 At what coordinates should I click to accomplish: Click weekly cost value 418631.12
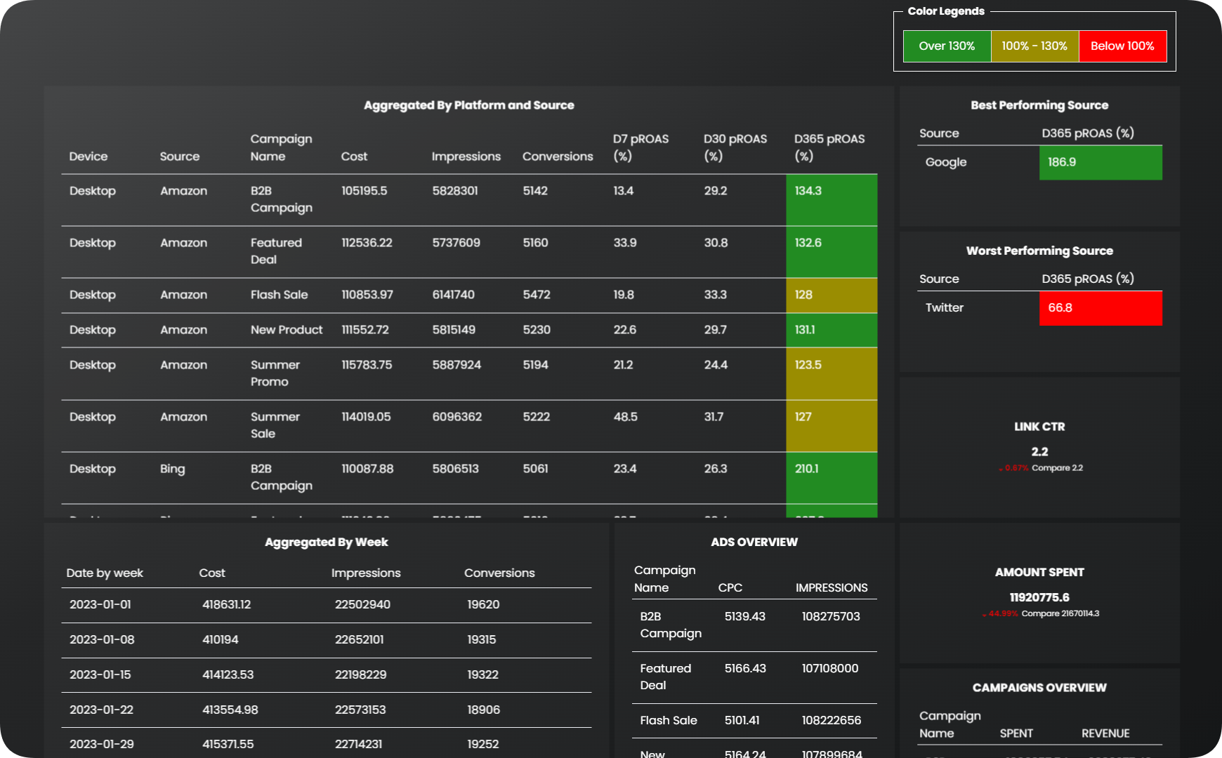click(227, 604)
